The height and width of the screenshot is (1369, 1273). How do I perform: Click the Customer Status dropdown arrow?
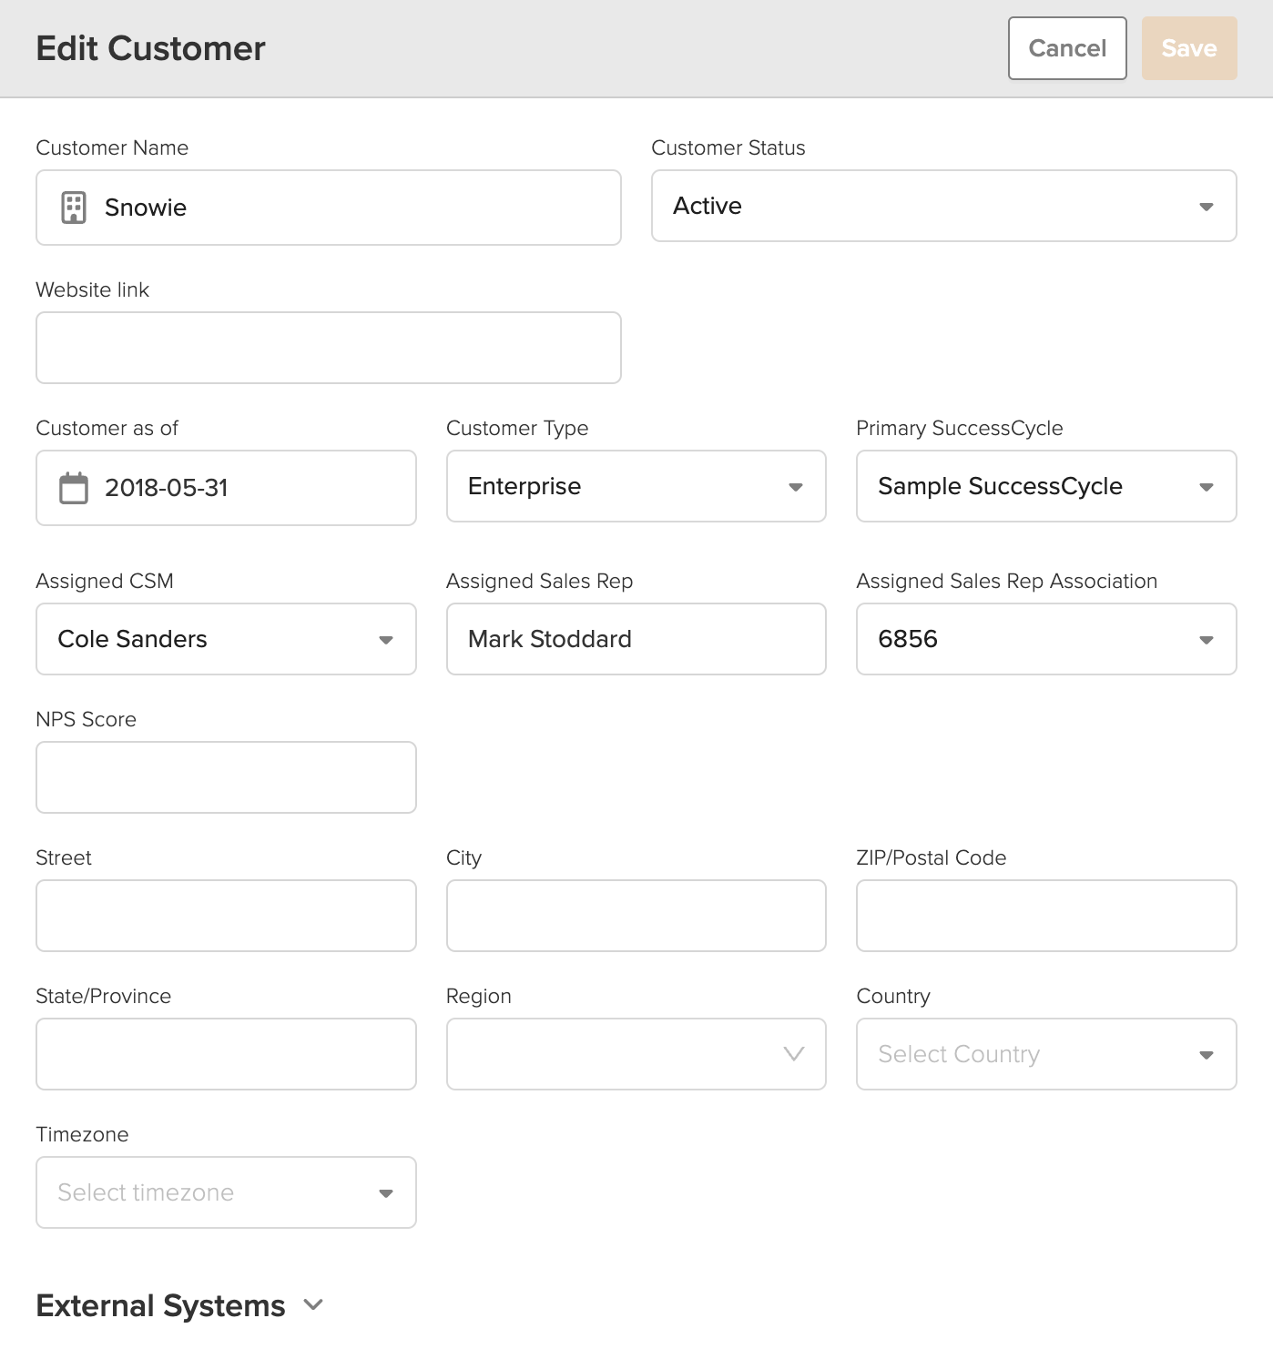point(1207,207)
